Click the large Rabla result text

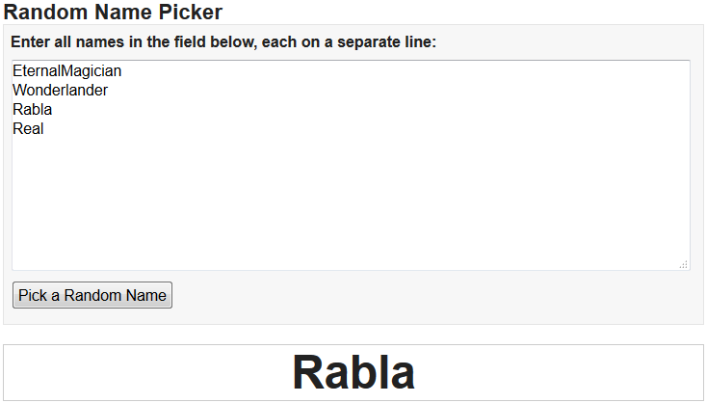(x=353, y=372)
